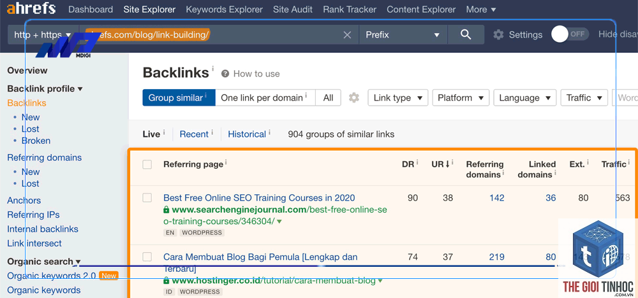638x298 pixels.
Task: Switch to the Recent tab
Action: pyautogui.click(x=194, y=134)
